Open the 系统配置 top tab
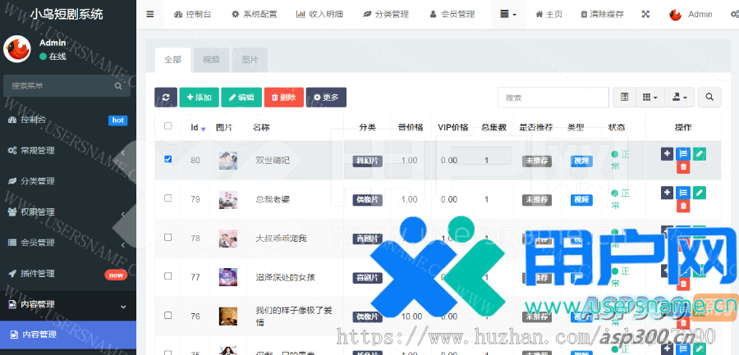Image resolution: width=739 pixels, height=355 pixels. 254,14
